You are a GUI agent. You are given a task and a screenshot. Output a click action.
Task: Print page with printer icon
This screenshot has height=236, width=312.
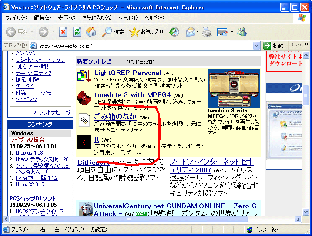click(x=207, y=32)
